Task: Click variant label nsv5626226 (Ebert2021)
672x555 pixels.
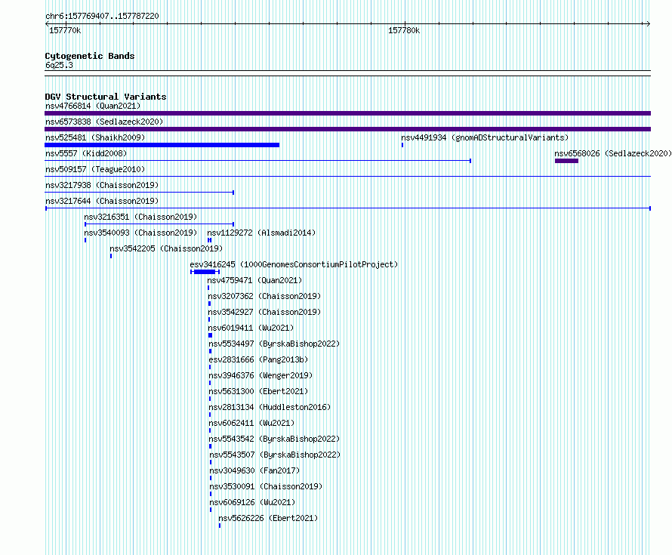Action: [x=268, y=518]
